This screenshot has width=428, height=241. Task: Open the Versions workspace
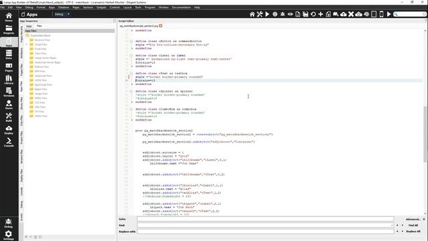9,92
